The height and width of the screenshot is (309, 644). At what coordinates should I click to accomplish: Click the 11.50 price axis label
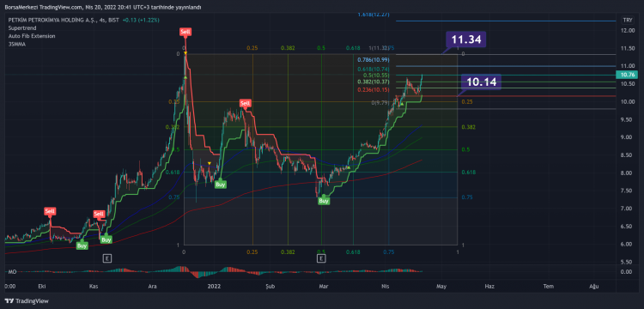click(627, 49)
